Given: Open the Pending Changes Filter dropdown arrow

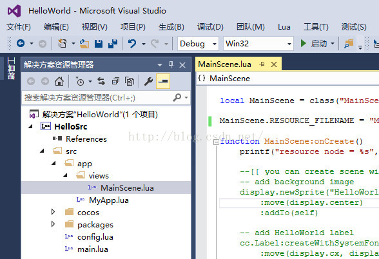Looking at the screenshot, I should (x=90, y=81).
